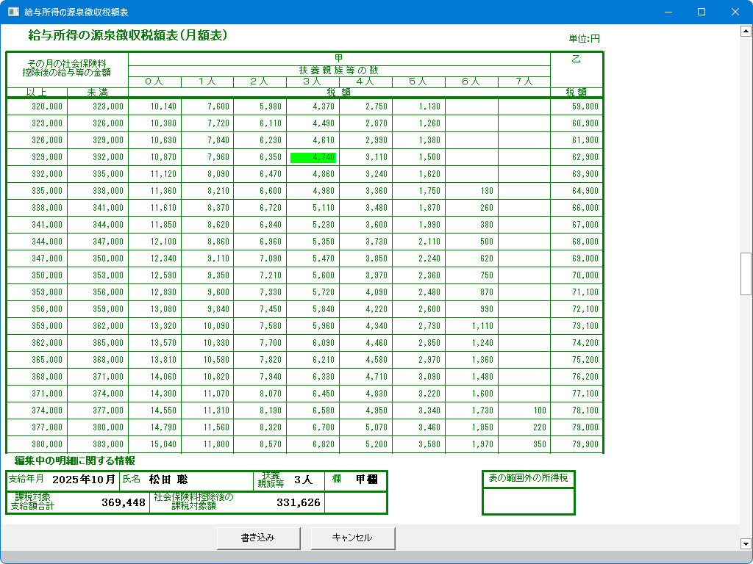The width and height of the screenshot is (753, 564).
Task: Click the 乙 column header
Action: (576, 59)
